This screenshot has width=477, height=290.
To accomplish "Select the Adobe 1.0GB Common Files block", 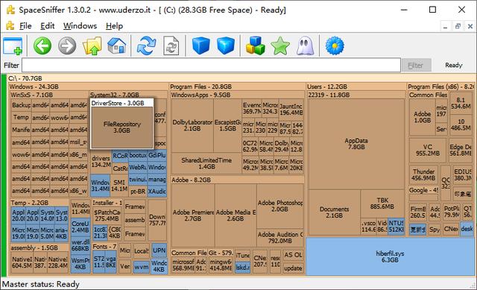I will pos(423,117).
